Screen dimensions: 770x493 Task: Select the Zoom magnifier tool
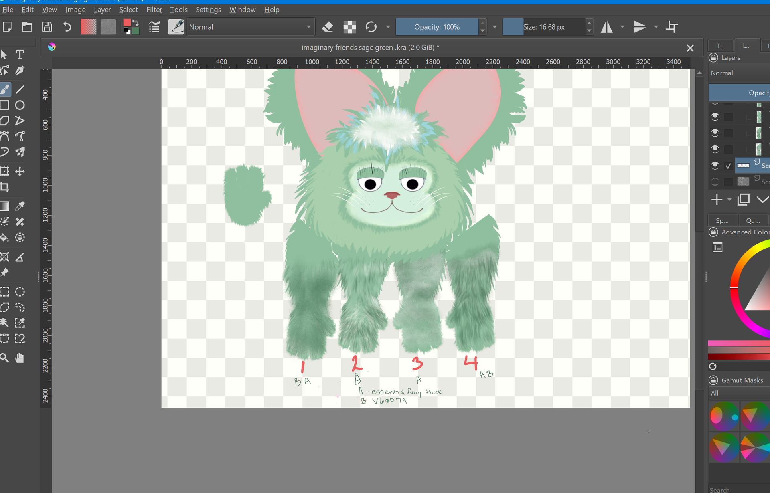pos(5,358)
